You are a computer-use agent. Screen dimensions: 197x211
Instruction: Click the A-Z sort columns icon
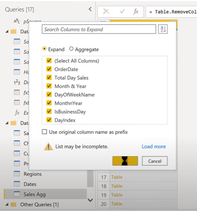[x=163, y=29]
